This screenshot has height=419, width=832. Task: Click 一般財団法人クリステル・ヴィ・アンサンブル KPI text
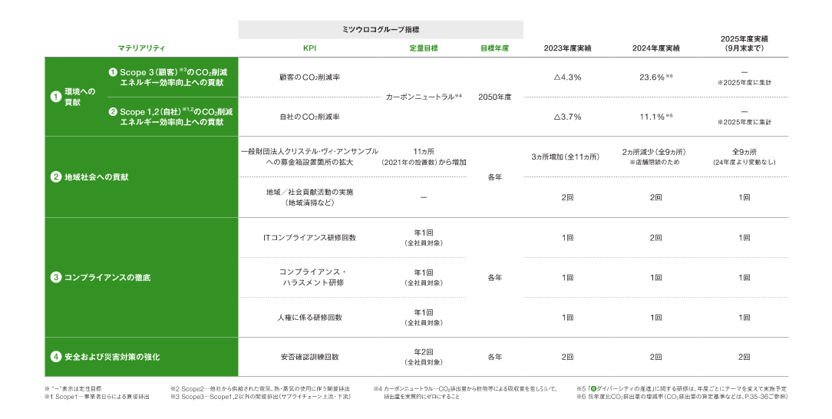(309, 157)
